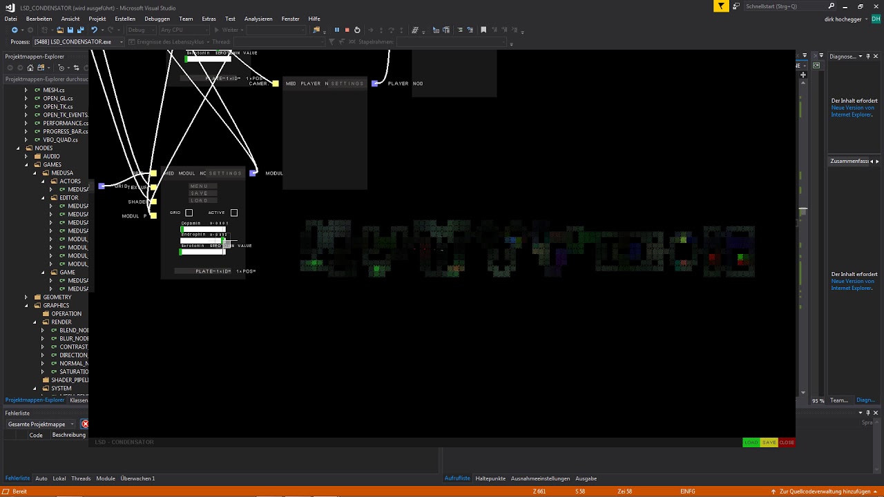Clear the Fehlerliste filter red X
The height and width of the screenshot is (497, 884).
point(85,424)
